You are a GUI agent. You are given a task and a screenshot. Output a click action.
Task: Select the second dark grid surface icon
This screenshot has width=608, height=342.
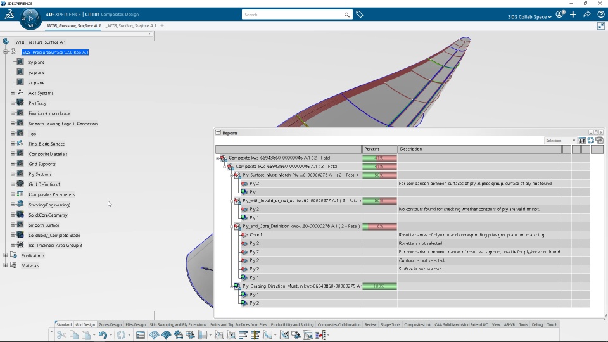[166, 335]
